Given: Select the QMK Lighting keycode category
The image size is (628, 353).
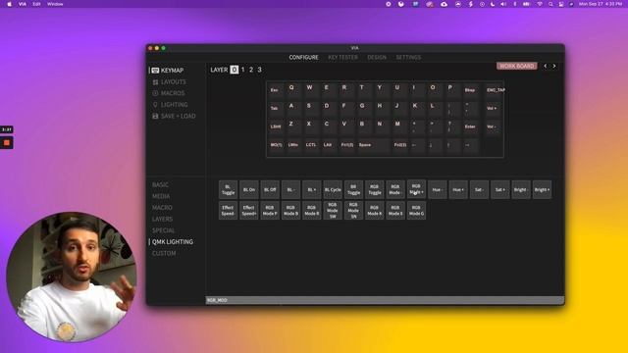Looking at the screenshot, I should (173, 242).
